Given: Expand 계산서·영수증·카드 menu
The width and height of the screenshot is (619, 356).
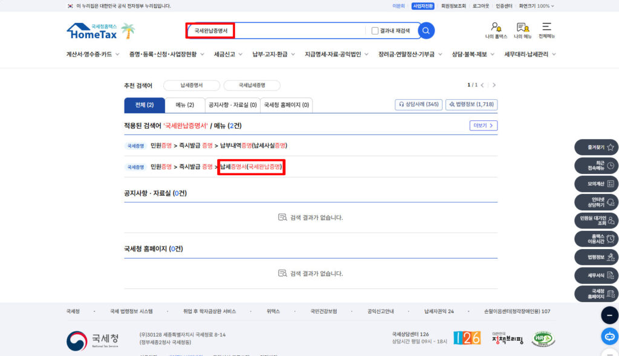Looking at the screenshot, I should [92, 54].
